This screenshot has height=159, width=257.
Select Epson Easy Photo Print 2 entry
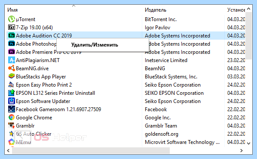coord(44,85)
